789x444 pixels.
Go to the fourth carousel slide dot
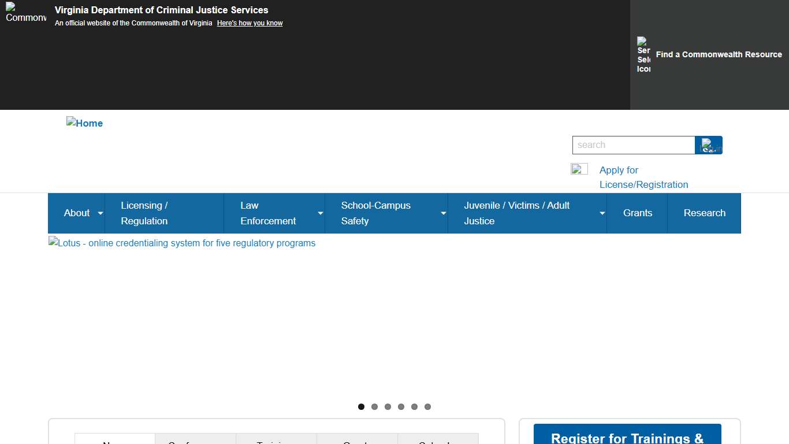click(x=401, y=407)
